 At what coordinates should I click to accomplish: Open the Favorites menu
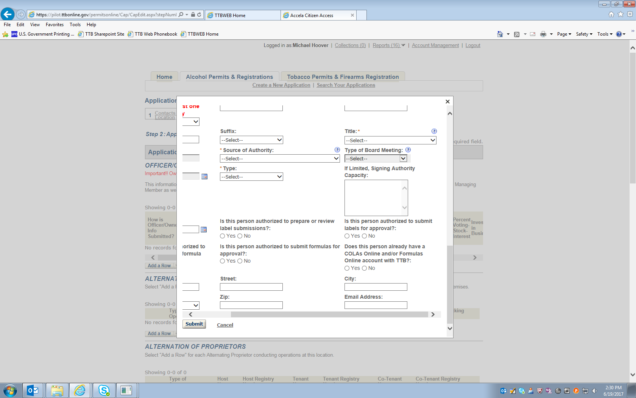click(55, 25)
